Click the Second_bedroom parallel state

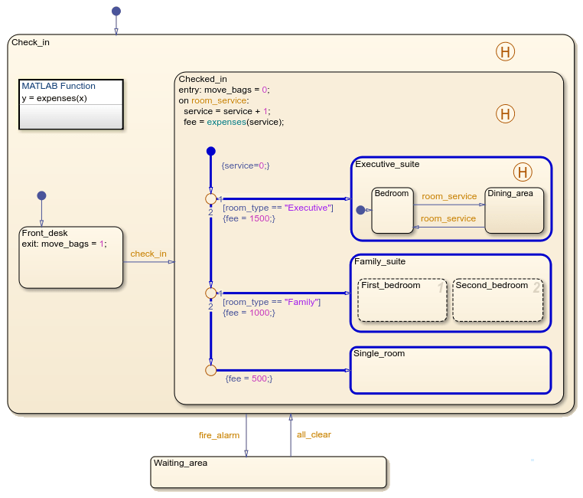click(497, 301)
